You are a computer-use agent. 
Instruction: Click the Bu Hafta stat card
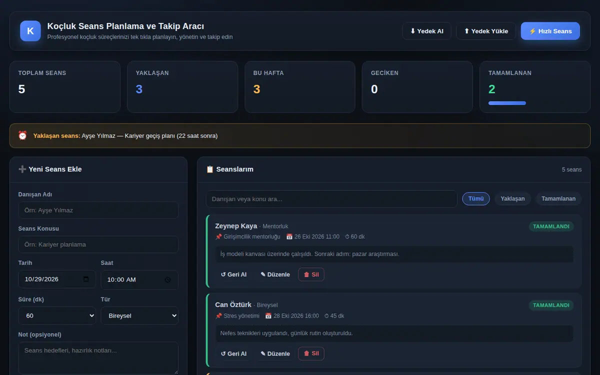(x=300, y=87)
